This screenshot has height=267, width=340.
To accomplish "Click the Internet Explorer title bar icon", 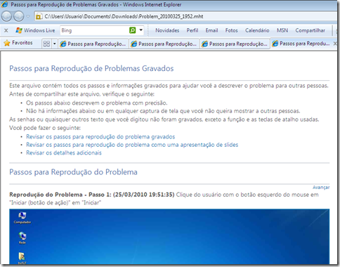I will [x=5, y=4].
